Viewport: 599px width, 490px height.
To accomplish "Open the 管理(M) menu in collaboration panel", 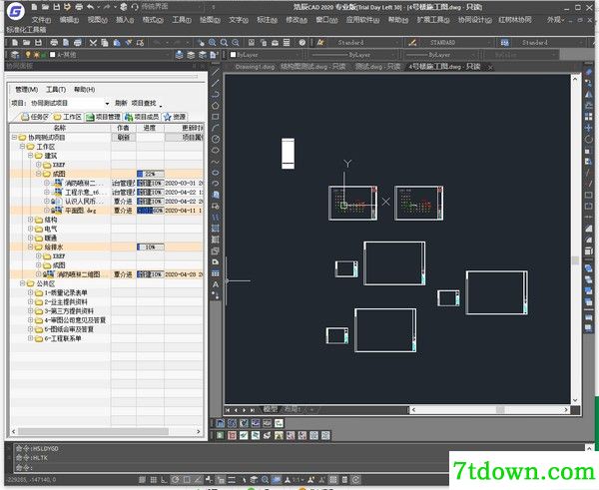I will pos(26,90).
